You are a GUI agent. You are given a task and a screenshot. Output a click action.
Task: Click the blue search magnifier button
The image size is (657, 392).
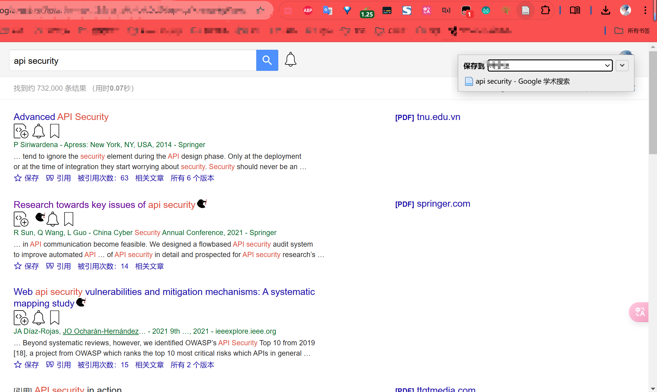point(267,60)
